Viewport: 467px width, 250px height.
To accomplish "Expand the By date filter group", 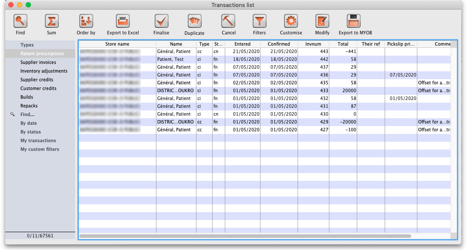I will point(29,123).
